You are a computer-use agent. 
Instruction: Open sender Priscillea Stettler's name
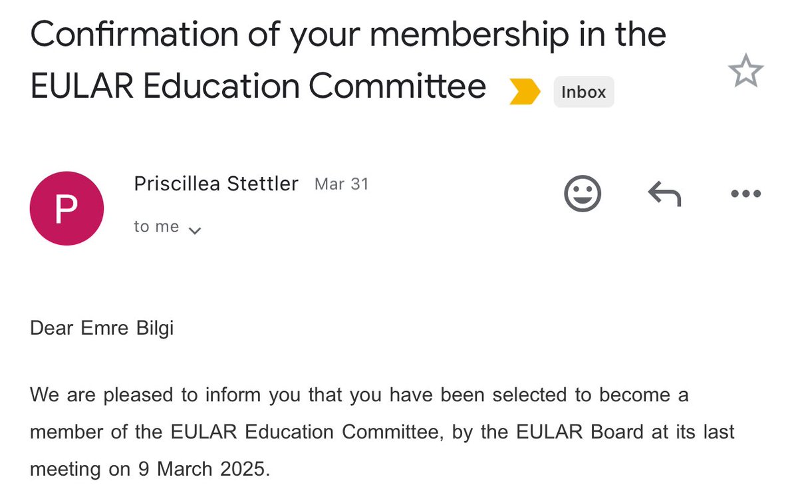click(216, 184)
